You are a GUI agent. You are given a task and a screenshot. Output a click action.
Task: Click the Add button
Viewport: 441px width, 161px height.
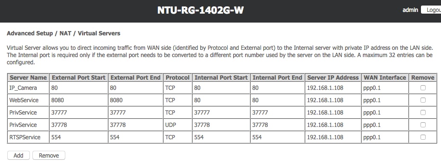18,155
